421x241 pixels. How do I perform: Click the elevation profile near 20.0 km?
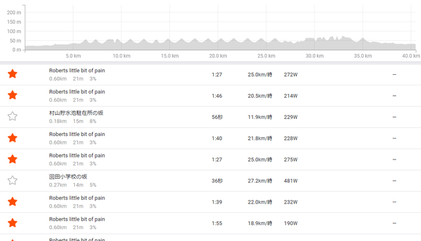point(218,44)
